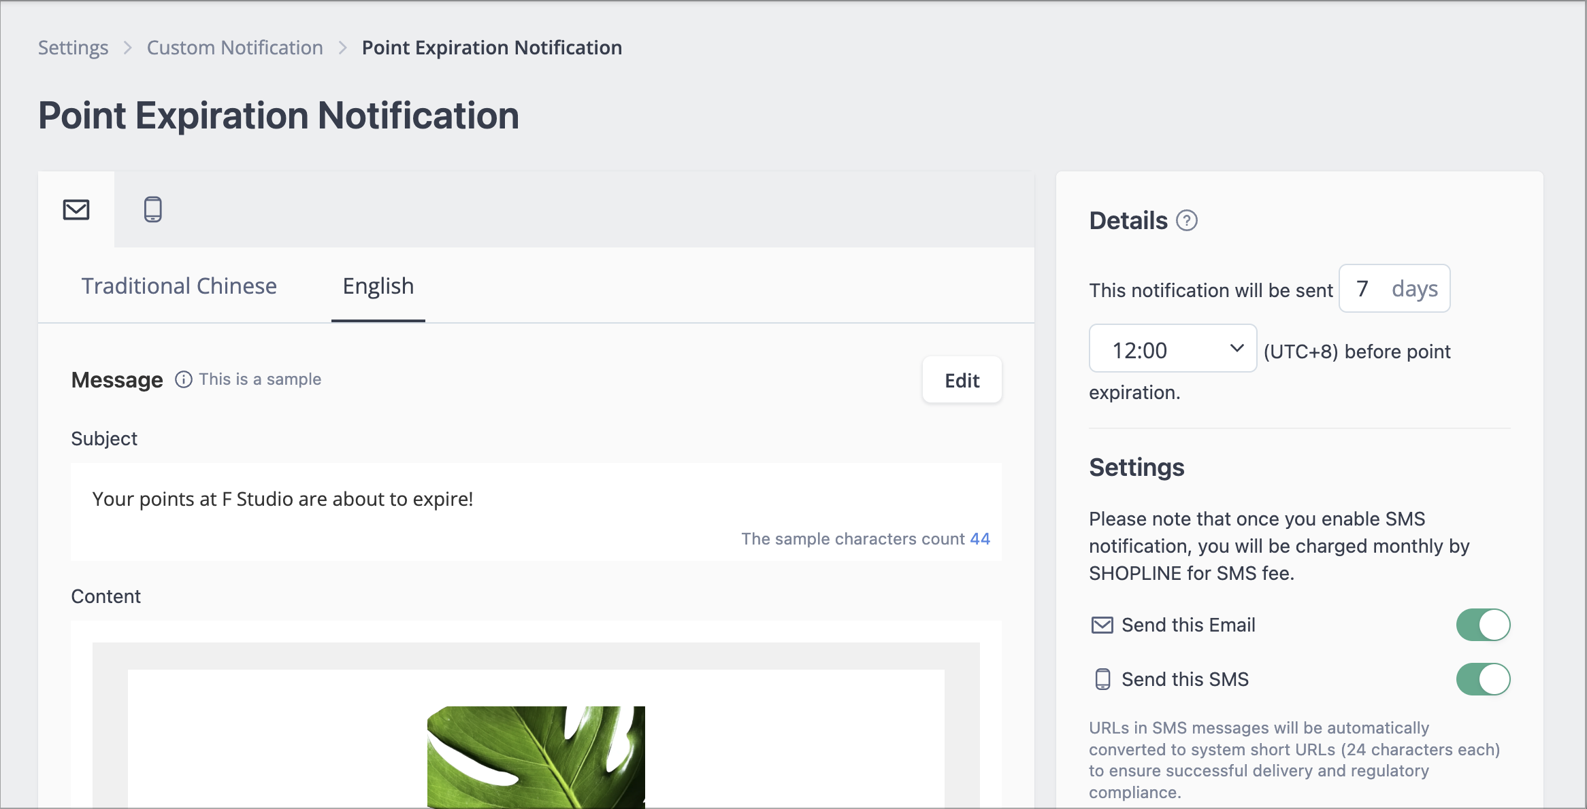Click the 'This is a sample' hint text
1587x809 pixels.
pos(260,379)
